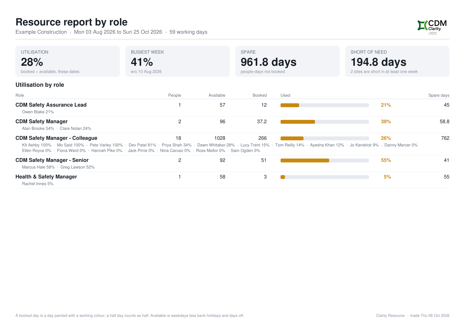Click the '59 working days' subtitle text
Viewport: 465px width, 329px height.
(x=188, y=32)
